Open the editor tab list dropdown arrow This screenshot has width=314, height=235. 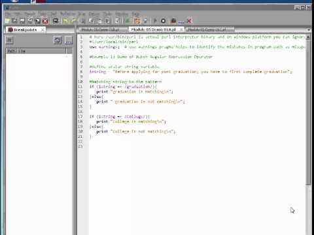(309, 29)
